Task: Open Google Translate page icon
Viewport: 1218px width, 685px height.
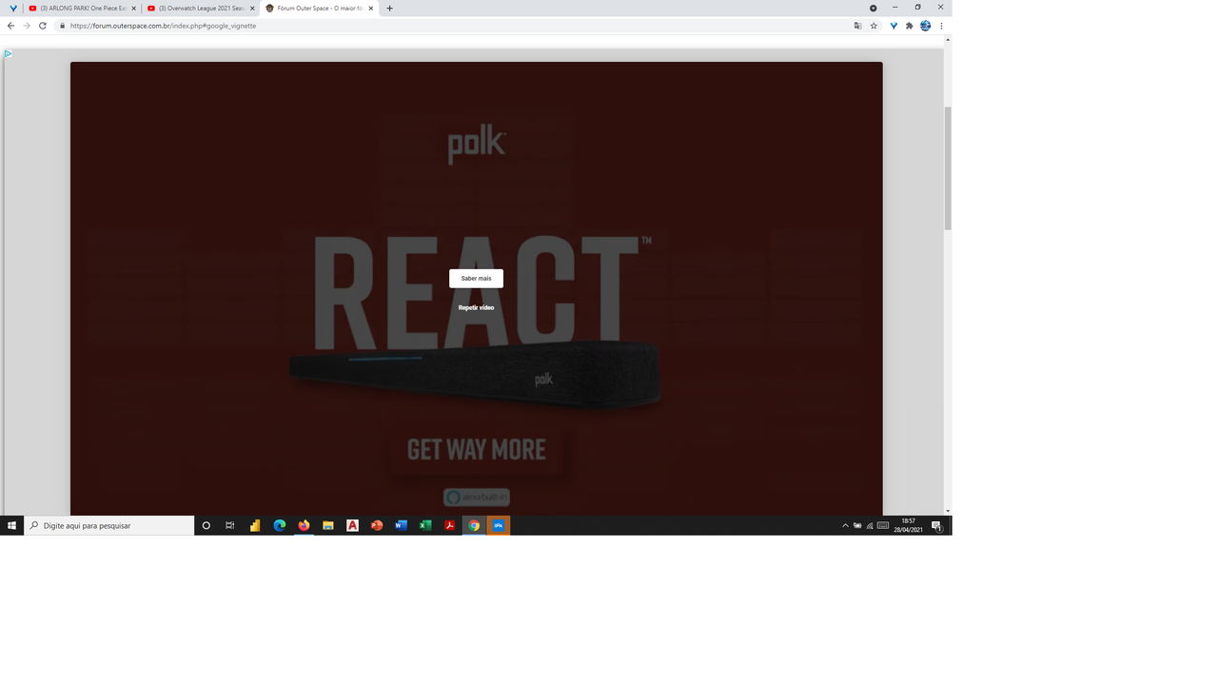Action: click(857, 26)
